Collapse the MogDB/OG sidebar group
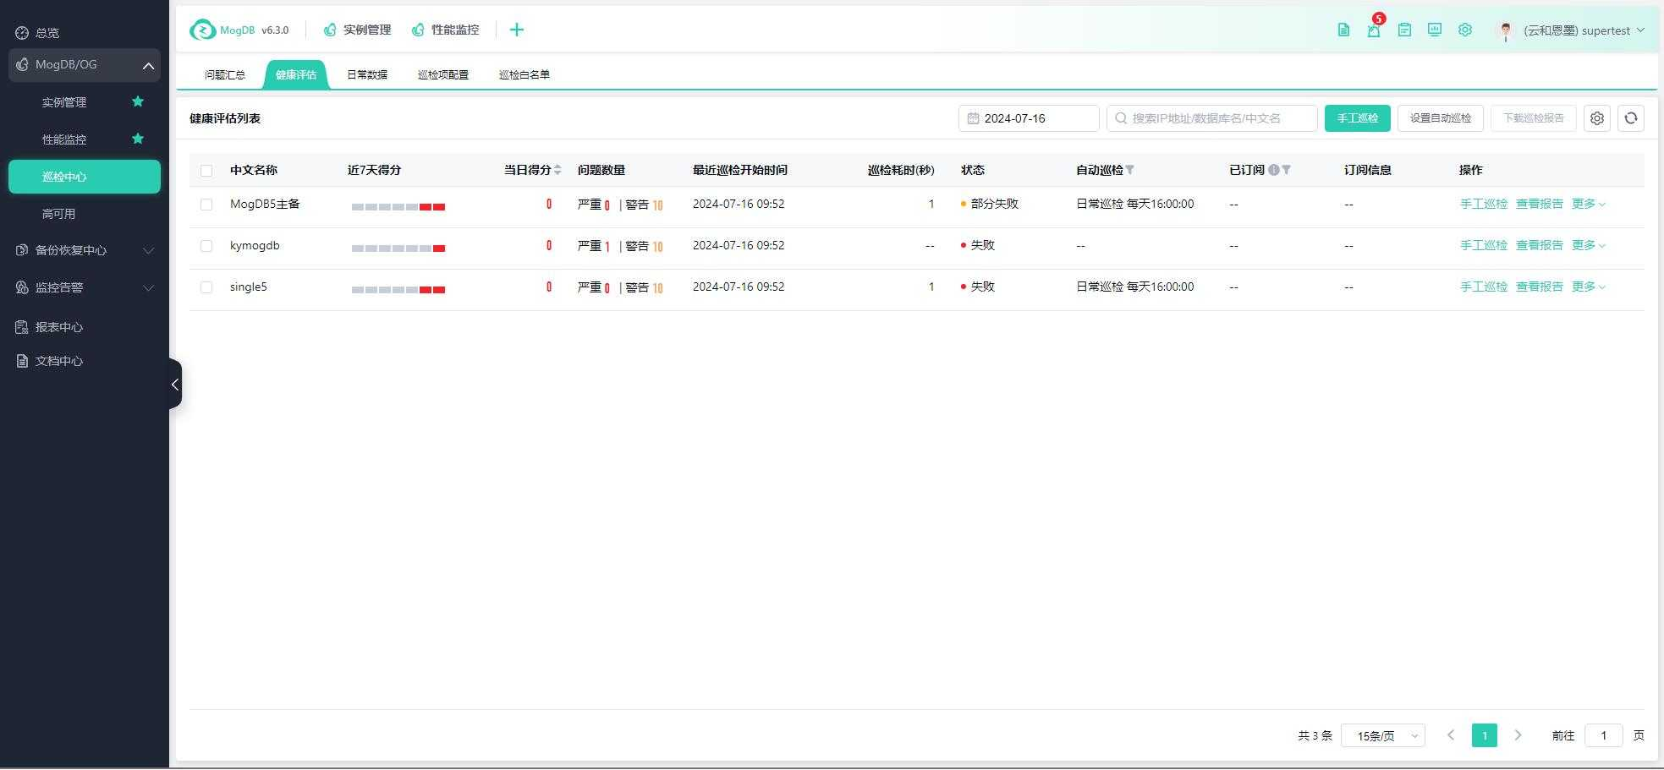Image resolution: width=1664 pixels, height=770 pixels. [85, 65]
